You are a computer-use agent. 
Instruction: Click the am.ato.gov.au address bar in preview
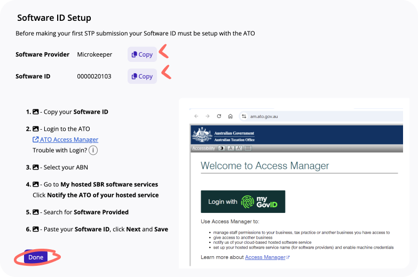(321, 116)
